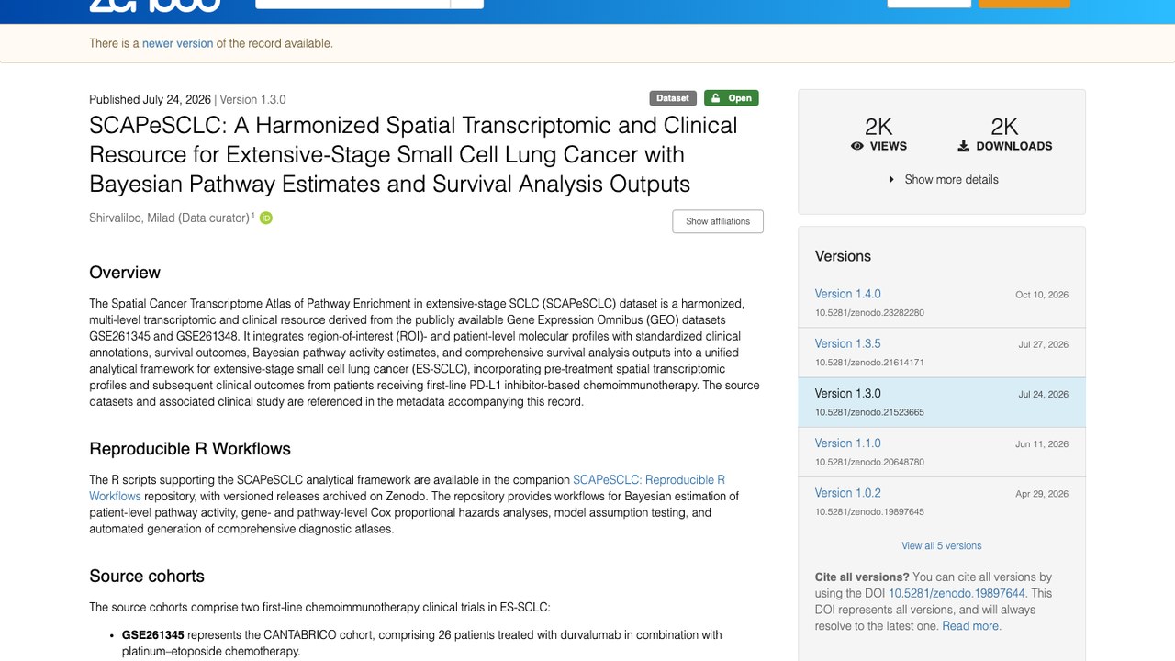
Task: Select the highlighted Version 1.3.0 entry
Action: tap(942, 402)
